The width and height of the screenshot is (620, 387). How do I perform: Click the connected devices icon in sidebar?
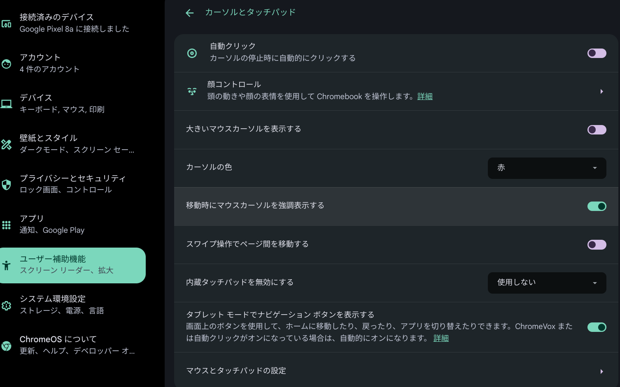pyautogui.click(x=6, y=24)
